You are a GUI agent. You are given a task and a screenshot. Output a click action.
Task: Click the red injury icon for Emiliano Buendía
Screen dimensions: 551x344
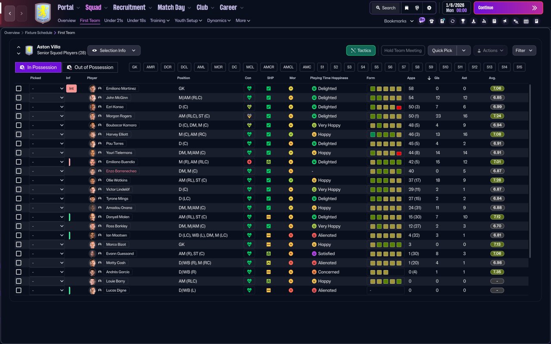(249, 162)
